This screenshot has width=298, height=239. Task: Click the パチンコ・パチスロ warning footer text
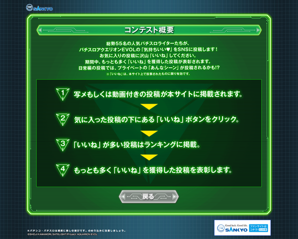[x=76, y=231]
